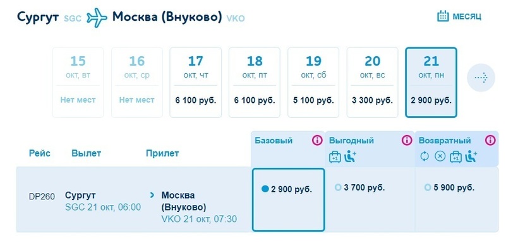The width and height of the screenshot is (518, 246).
Task: Choose the 20 окт date for 3 300 руб.
Action: [x=372, y=83]
